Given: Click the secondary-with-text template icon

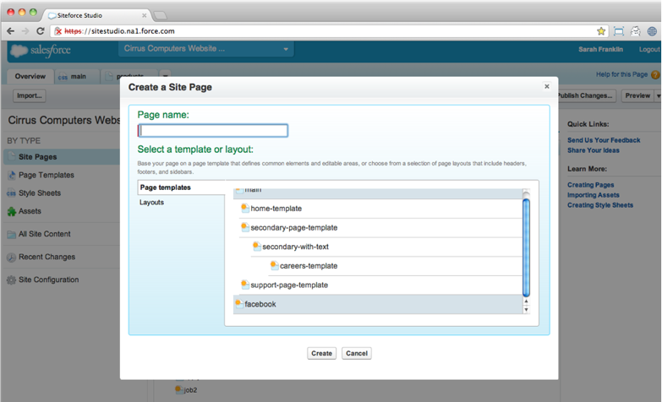Looking at the screenshot, I should [256, 246].
